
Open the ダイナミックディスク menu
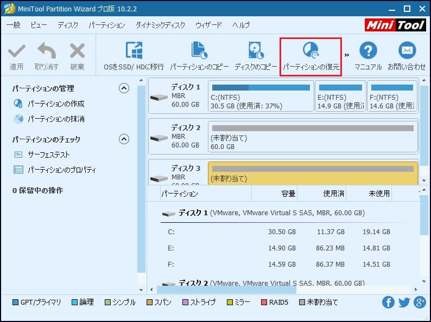(x=161, y=25)
